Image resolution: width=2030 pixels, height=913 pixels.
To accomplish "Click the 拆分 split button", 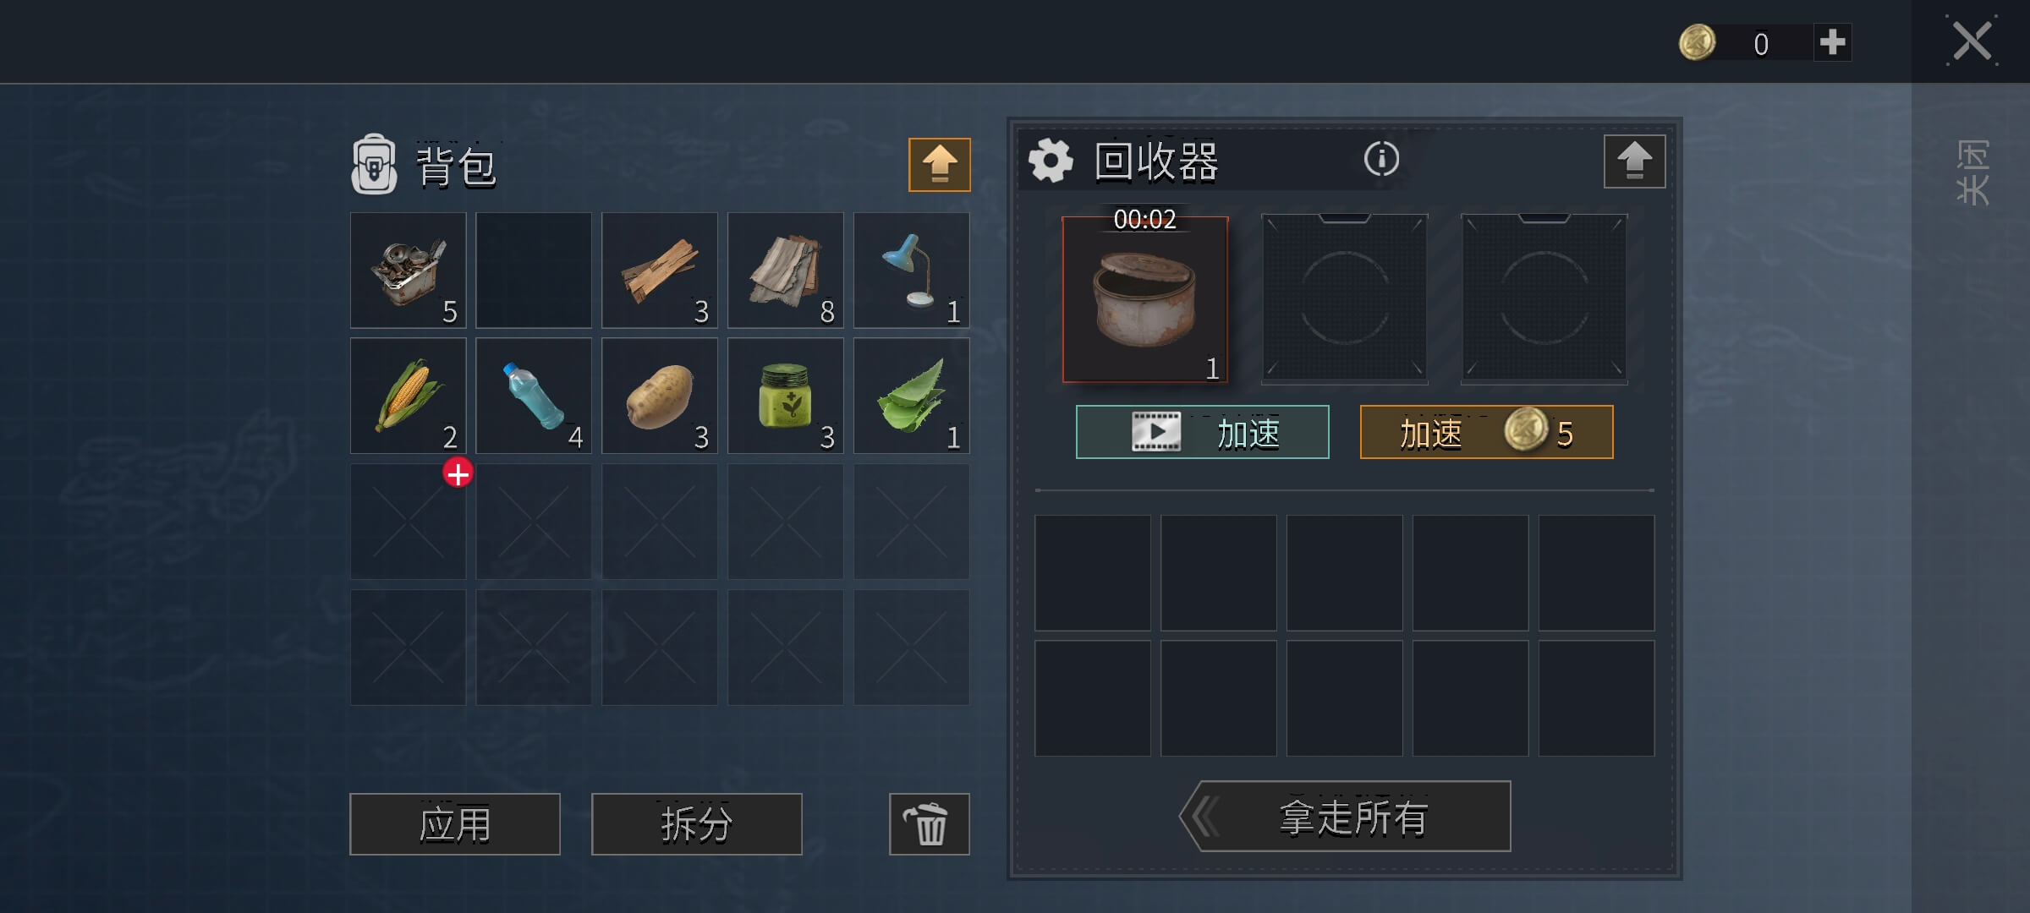I will [x=697, y=824].
